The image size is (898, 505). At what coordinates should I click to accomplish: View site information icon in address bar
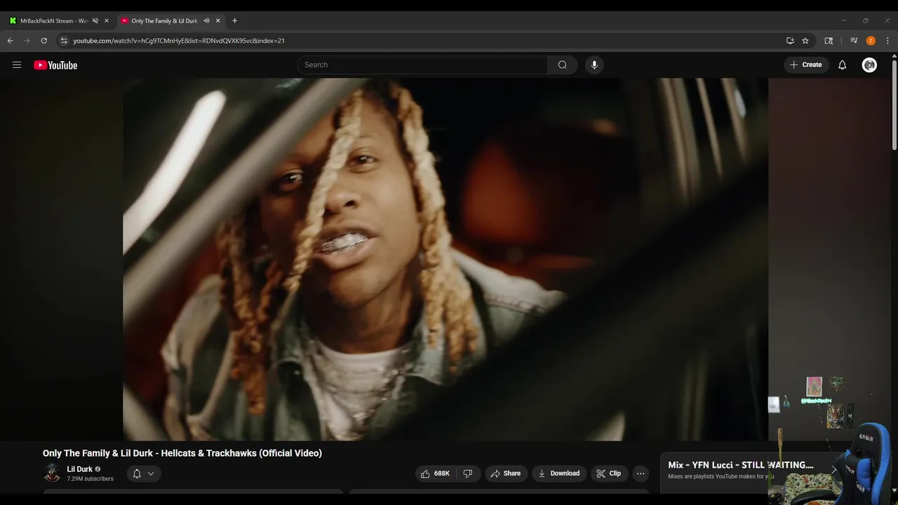64,41
